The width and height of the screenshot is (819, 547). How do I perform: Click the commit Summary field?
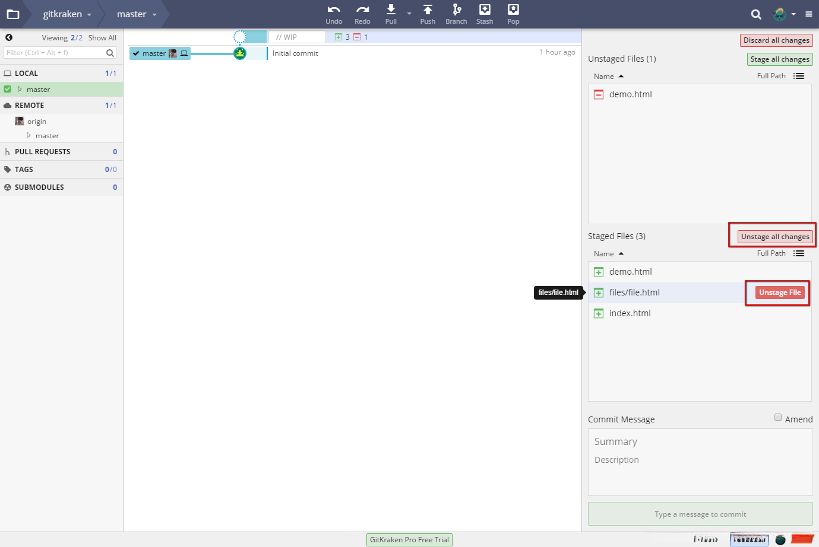click(x=700, y=441)
